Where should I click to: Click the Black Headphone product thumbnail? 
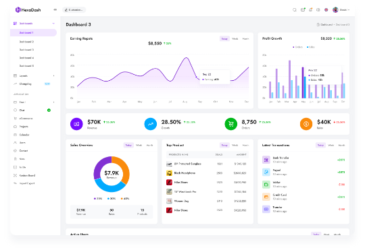tap(169, 173)
